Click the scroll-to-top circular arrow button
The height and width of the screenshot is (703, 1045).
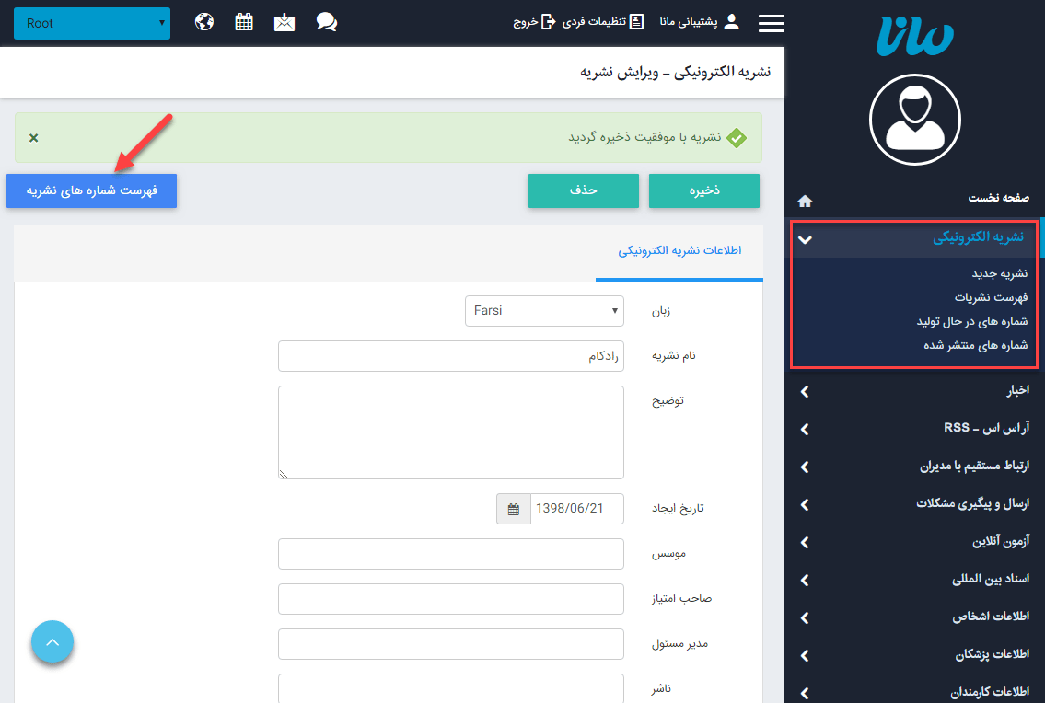(52, 641)
